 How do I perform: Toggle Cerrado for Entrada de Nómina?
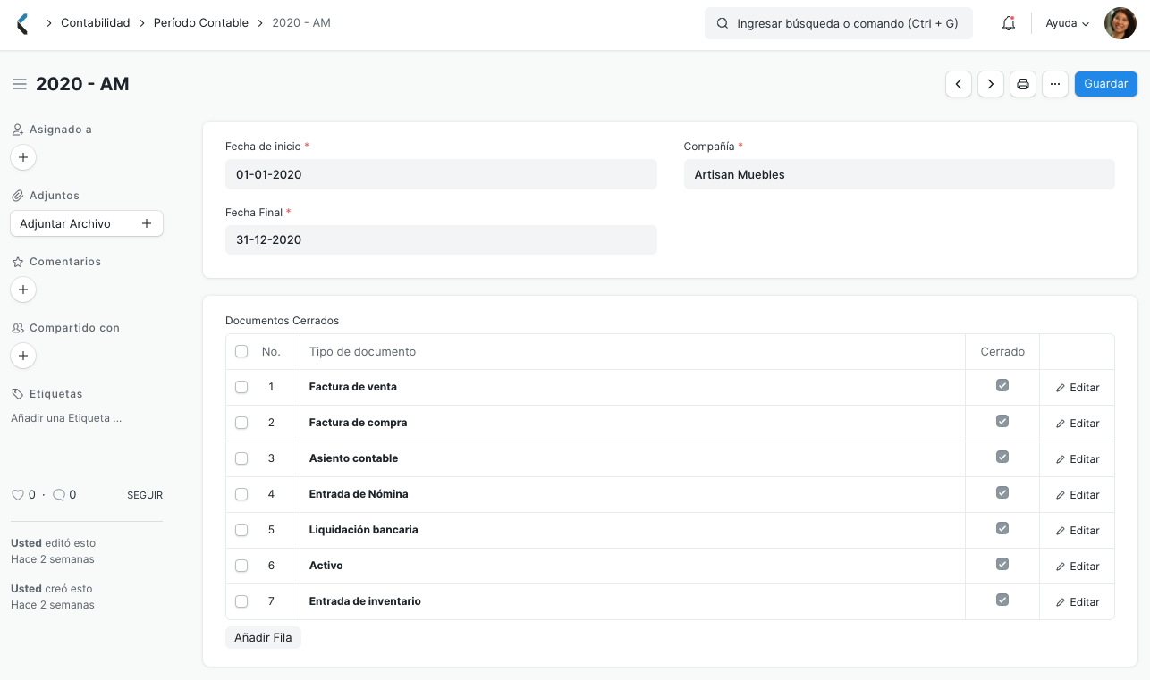coord(1002,492)
